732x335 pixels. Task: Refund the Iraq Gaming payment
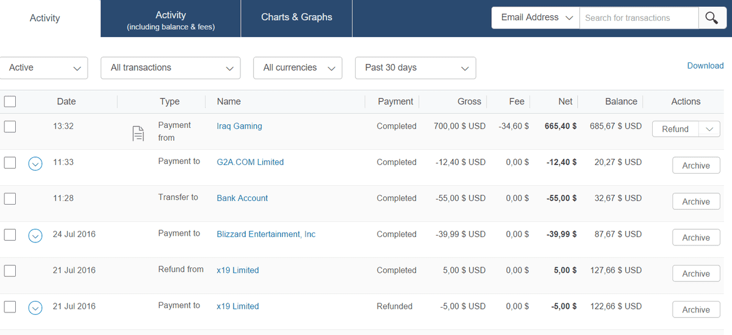pyautogui.click(x=675, y=129)
